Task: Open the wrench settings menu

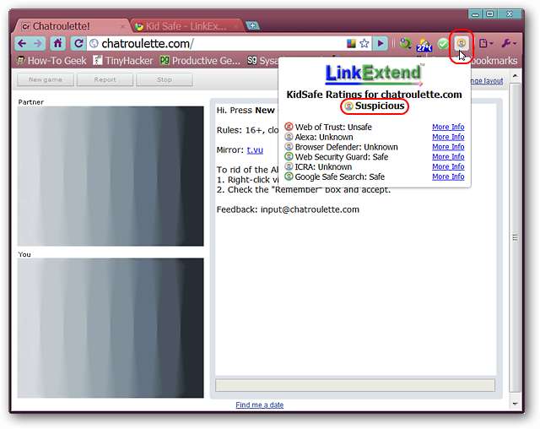Action: pyautogui.click(x=509, y=43)
